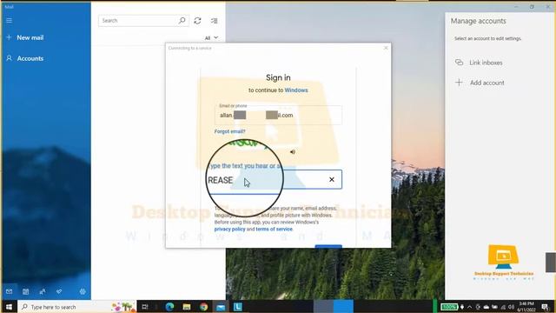Sync this view with refresh icon
Viewport: 556px width, 313px height.
click(x=197, y=21)
